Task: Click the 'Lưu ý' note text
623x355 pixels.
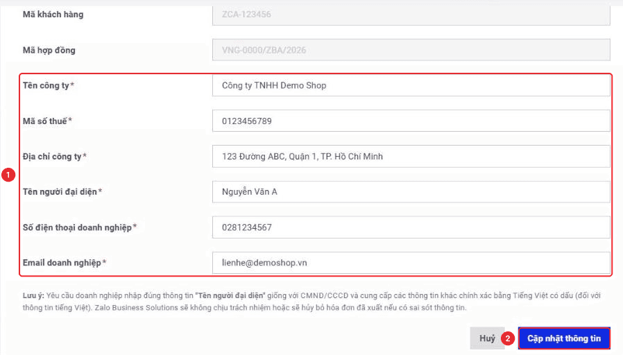Action: click(311, 302)
